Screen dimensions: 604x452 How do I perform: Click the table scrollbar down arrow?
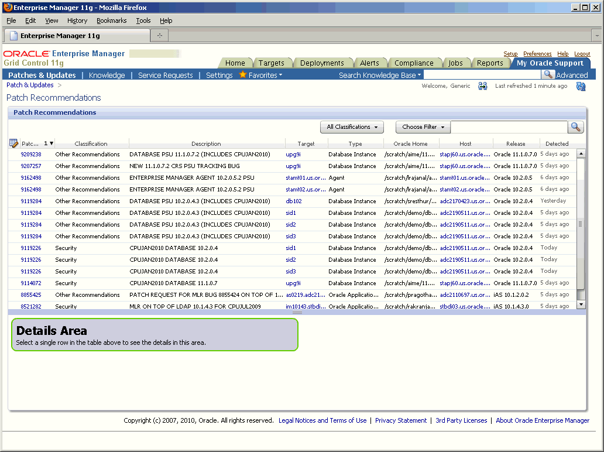pyautogui.click(x=581, y=304)
